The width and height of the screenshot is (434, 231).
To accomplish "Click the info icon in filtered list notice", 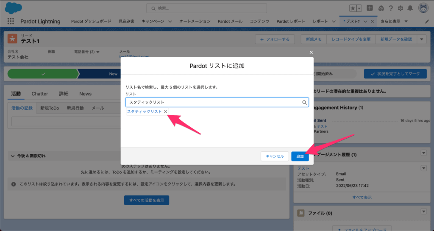I will (14, 184).
